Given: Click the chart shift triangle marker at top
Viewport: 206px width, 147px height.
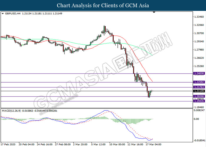Looking at the screenshot, I should pyautogui.click(x=154, y=12).
